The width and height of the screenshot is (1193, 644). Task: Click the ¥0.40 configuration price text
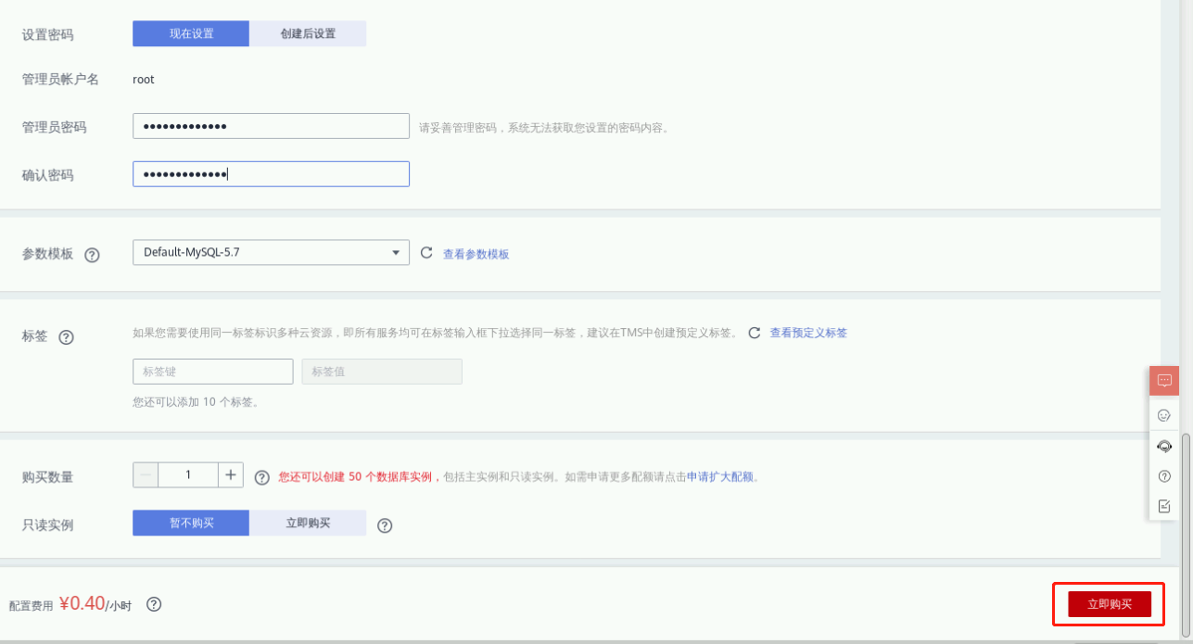point(82,603)
